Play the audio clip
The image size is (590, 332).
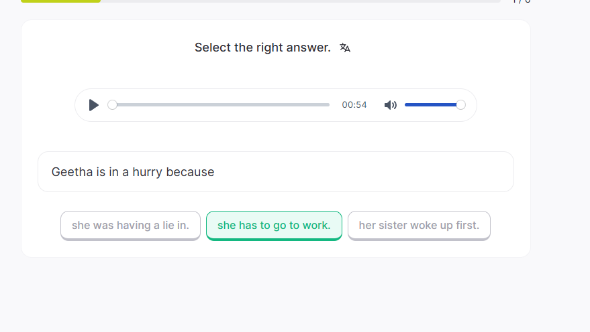pos(94,105)
